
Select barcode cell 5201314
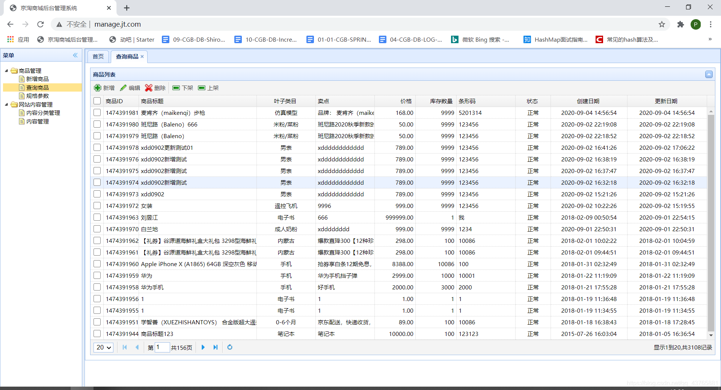click(486, 113)
